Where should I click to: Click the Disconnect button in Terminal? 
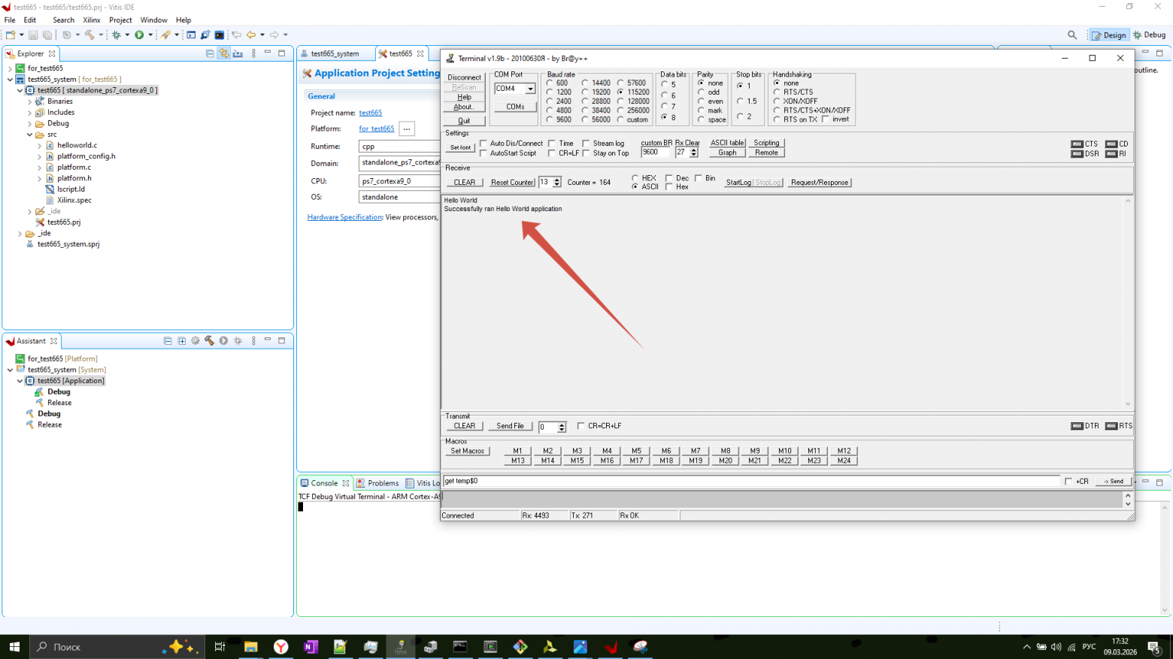coord(464,77)
